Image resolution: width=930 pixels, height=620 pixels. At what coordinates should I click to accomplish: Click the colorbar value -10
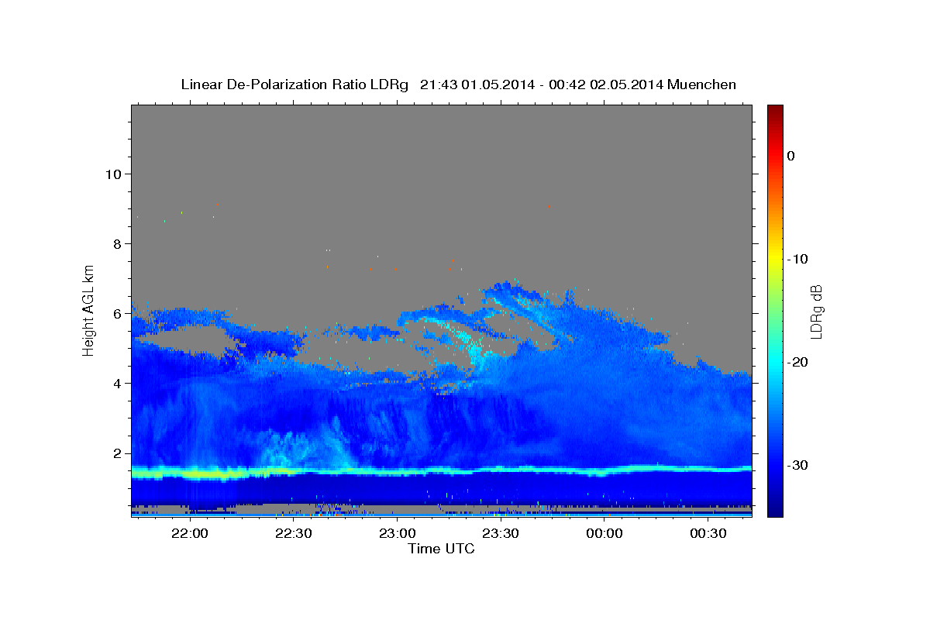[x=797, y=259]
